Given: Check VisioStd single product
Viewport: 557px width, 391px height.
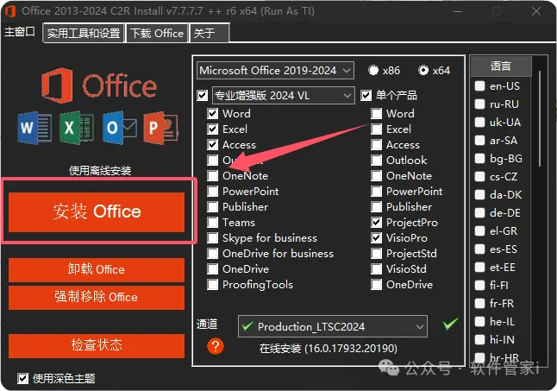Looking at the screenshot, I should coord(377,269).
